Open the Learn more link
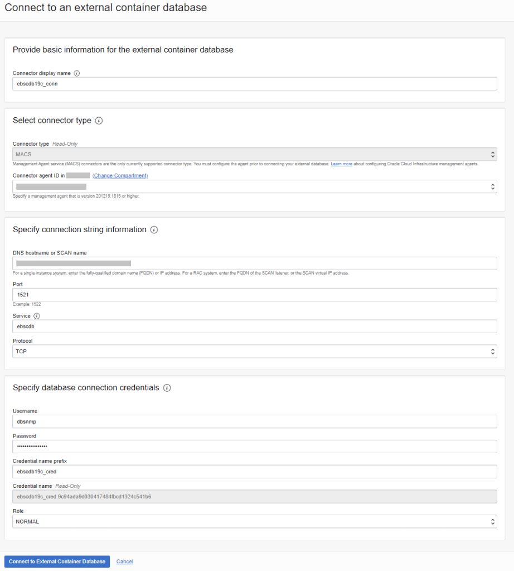Image resolution: width=514 pixels, height=571 pixels. [341, 164]
